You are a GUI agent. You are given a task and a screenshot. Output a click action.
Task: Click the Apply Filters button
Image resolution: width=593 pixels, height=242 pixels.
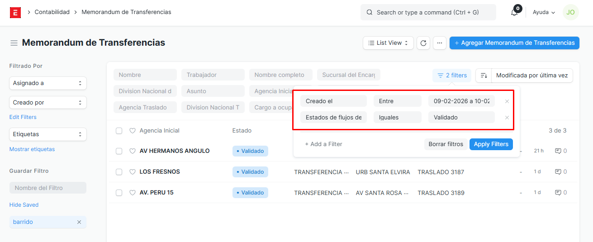coord(491,144)
